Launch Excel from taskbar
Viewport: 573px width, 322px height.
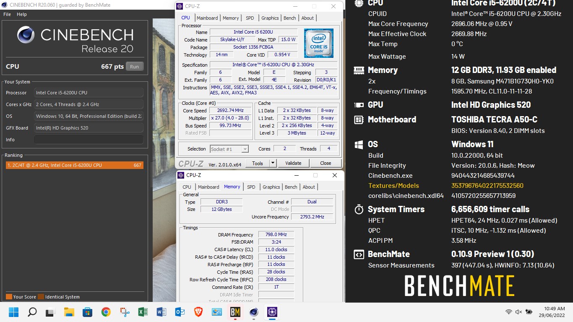[143, 312]
